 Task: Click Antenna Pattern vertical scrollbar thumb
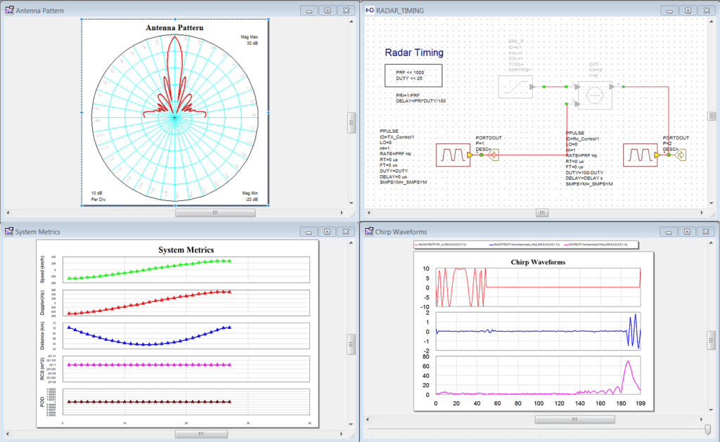352,123
